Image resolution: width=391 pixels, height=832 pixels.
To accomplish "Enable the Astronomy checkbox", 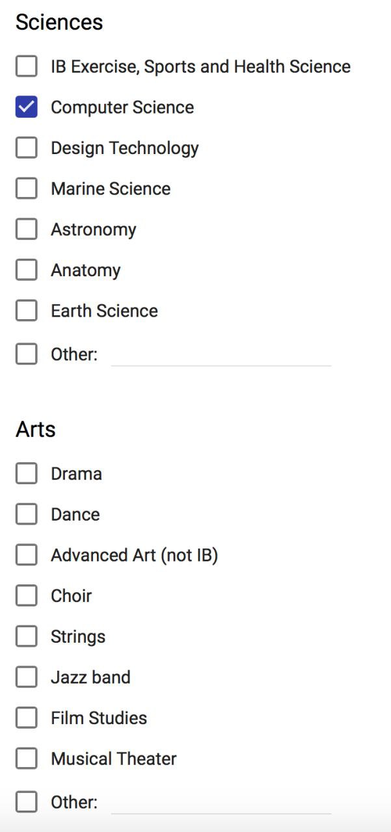I will tap(26, 229).
